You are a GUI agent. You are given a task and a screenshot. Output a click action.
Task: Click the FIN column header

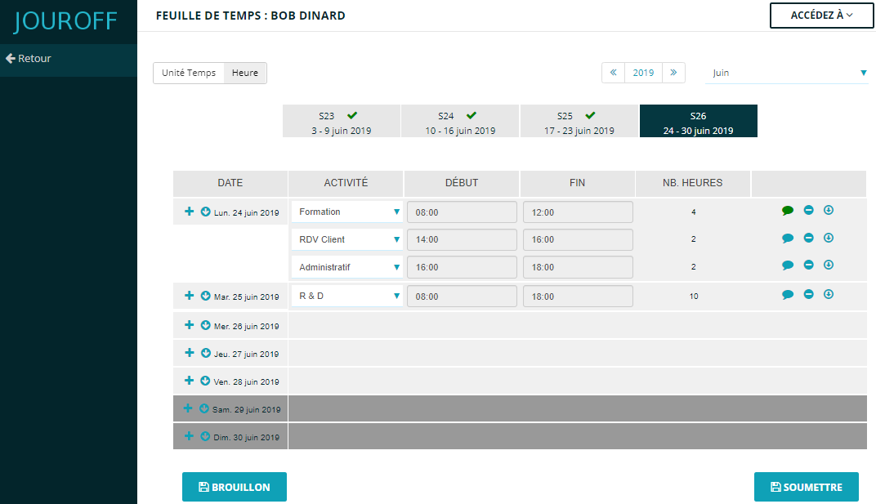coord(577,183)
